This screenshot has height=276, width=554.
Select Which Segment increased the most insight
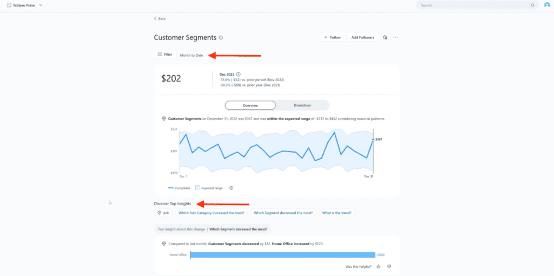[x=239, y=229]
